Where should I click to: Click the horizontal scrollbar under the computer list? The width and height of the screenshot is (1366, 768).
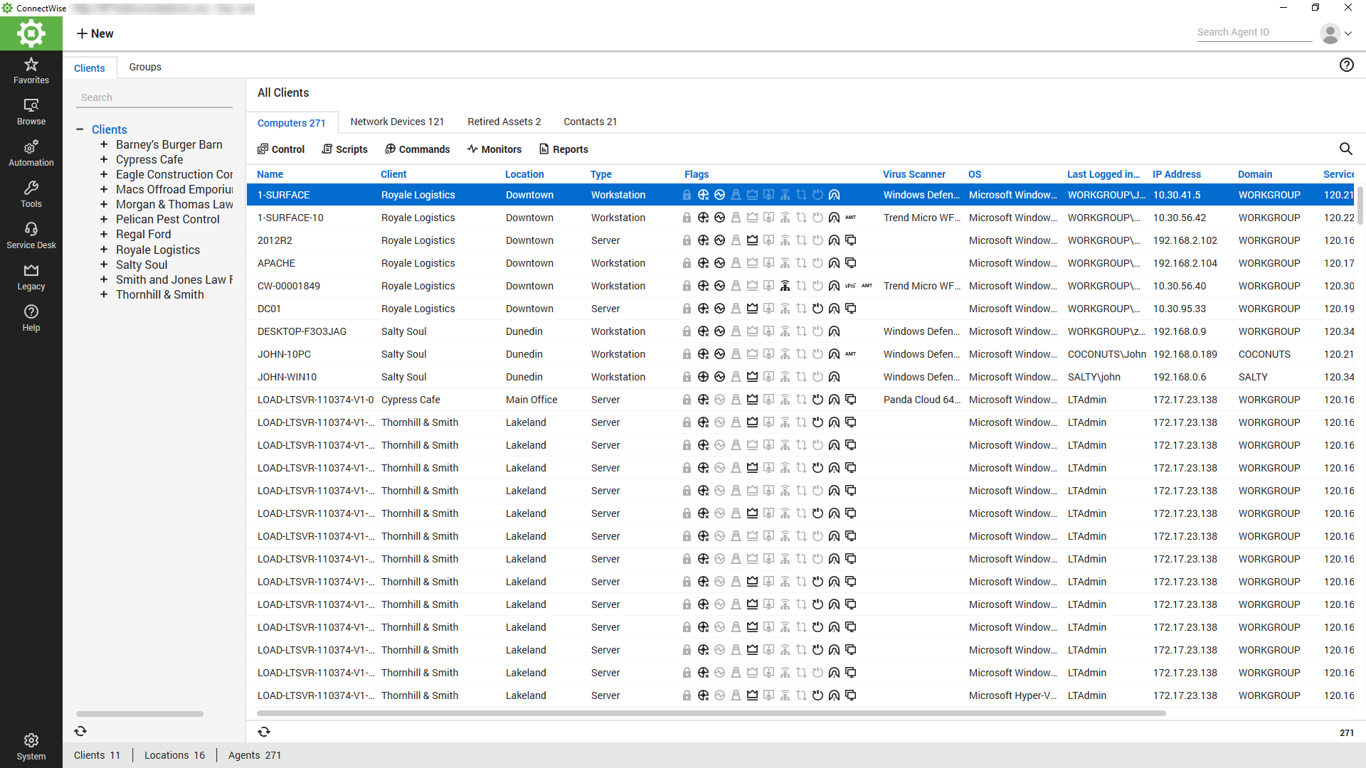(x=711, y=713)
